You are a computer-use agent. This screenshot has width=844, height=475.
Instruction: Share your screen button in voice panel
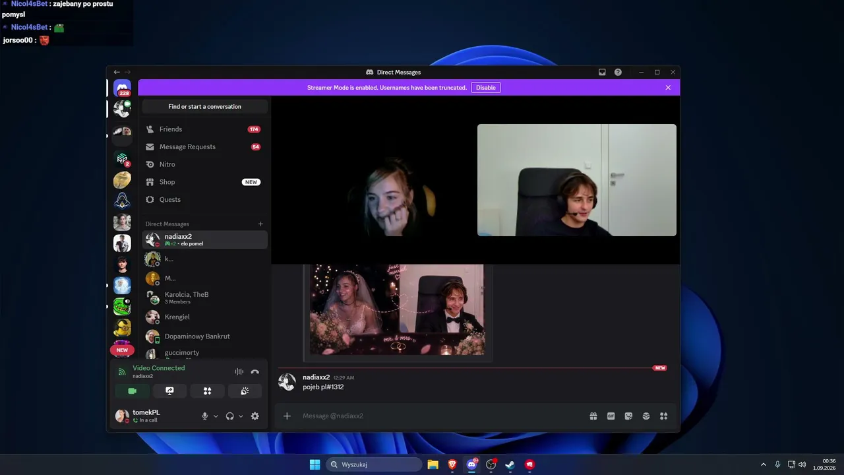pyautogui.click(x=169, y=391)
